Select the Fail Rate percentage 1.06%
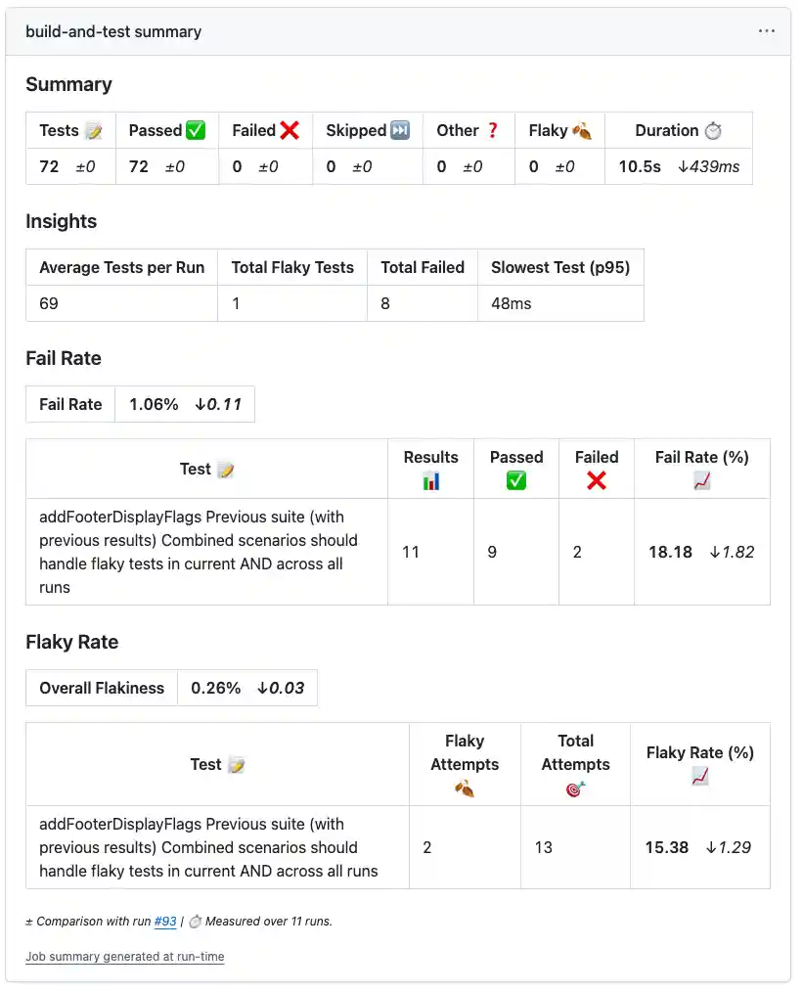Screen dimensions: 803x992 point(155,404)
